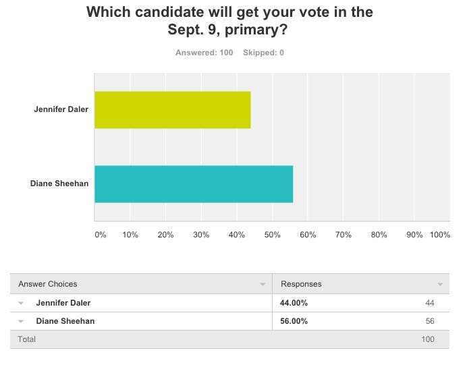The image size is (467, 367).
Task: Open the Responses column dropdown arrow
Action: (441, 285)
